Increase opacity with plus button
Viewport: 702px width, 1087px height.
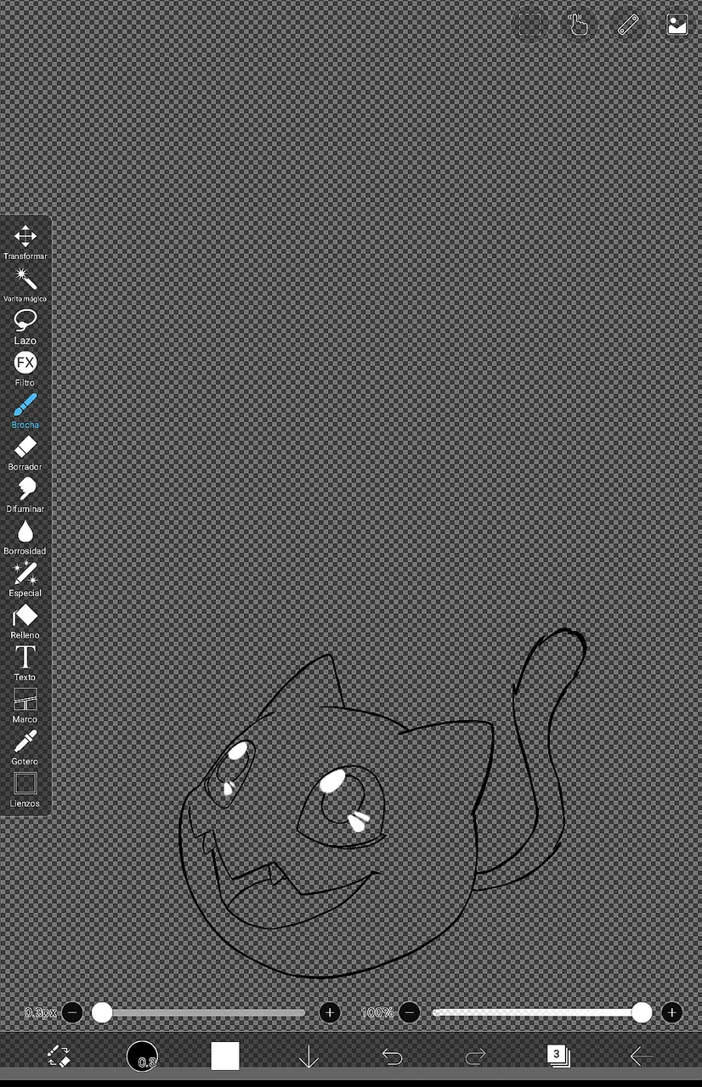tap(672, 1012)
